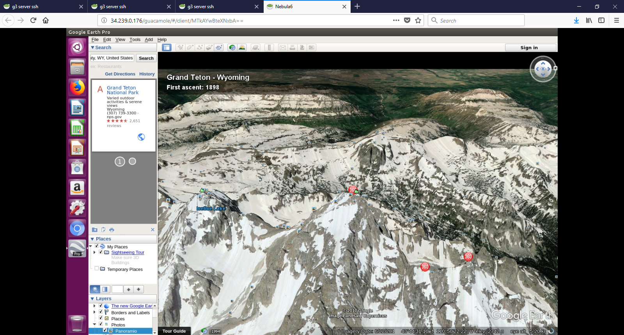The width and height of the screenshot is (624, 335).
Task: Open the View menu
Action: 120,40
